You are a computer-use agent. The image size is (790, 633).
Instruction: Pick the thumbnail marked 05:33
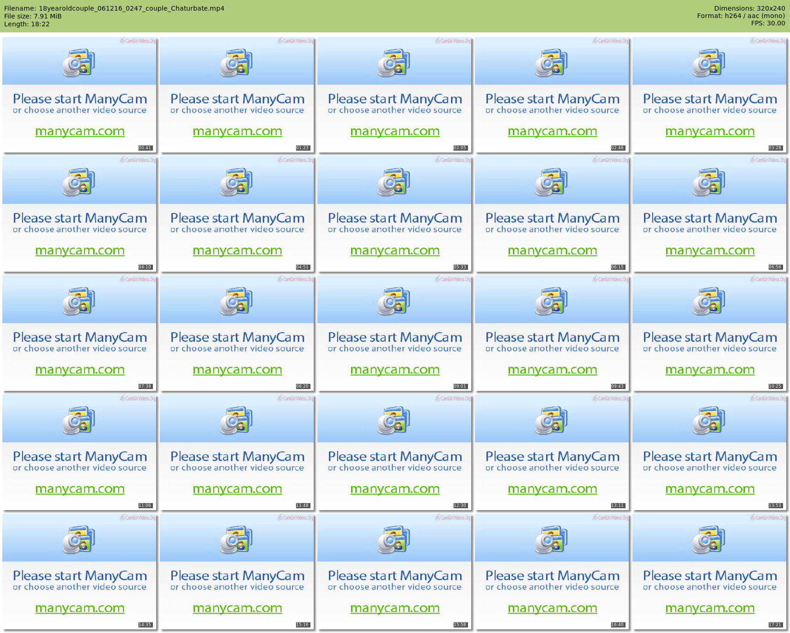tap(395, 214)
